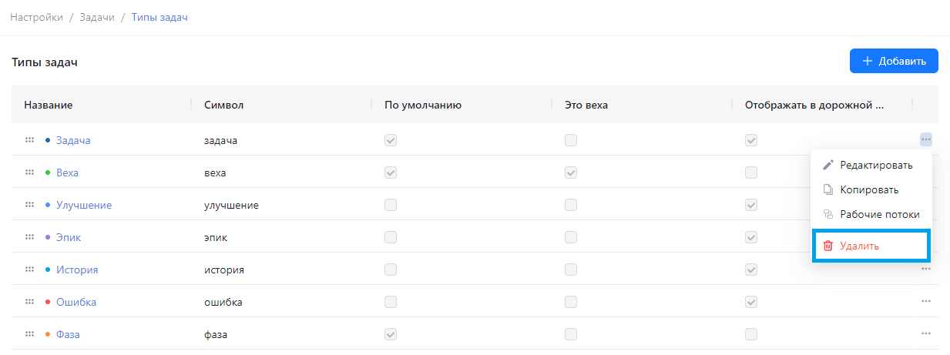
Task: Click the drag handle icon for Задача row
Action: point(29,140)
